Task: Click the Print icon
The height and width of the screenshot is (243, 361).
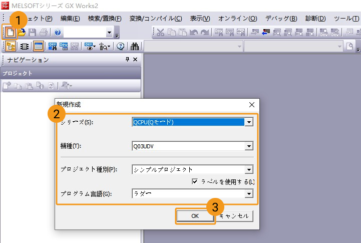Action: coord(44,33)
